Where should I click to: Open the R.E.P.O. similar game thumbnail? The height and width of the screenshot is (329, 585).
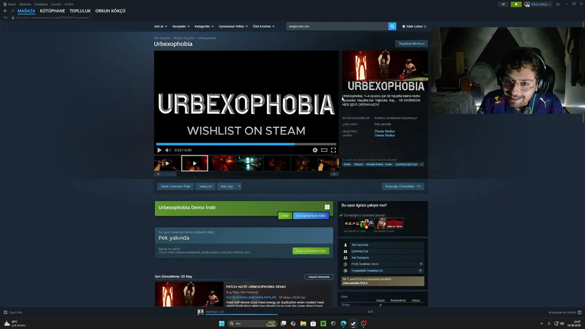359,223
